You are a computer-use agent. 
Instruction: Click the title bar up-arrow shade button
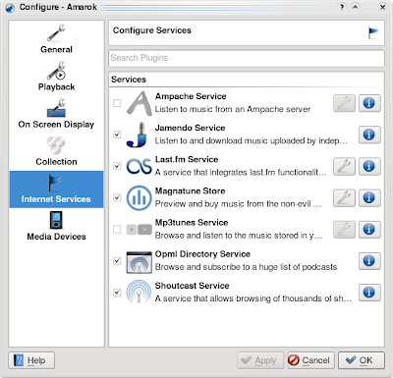tap(356, 7)
